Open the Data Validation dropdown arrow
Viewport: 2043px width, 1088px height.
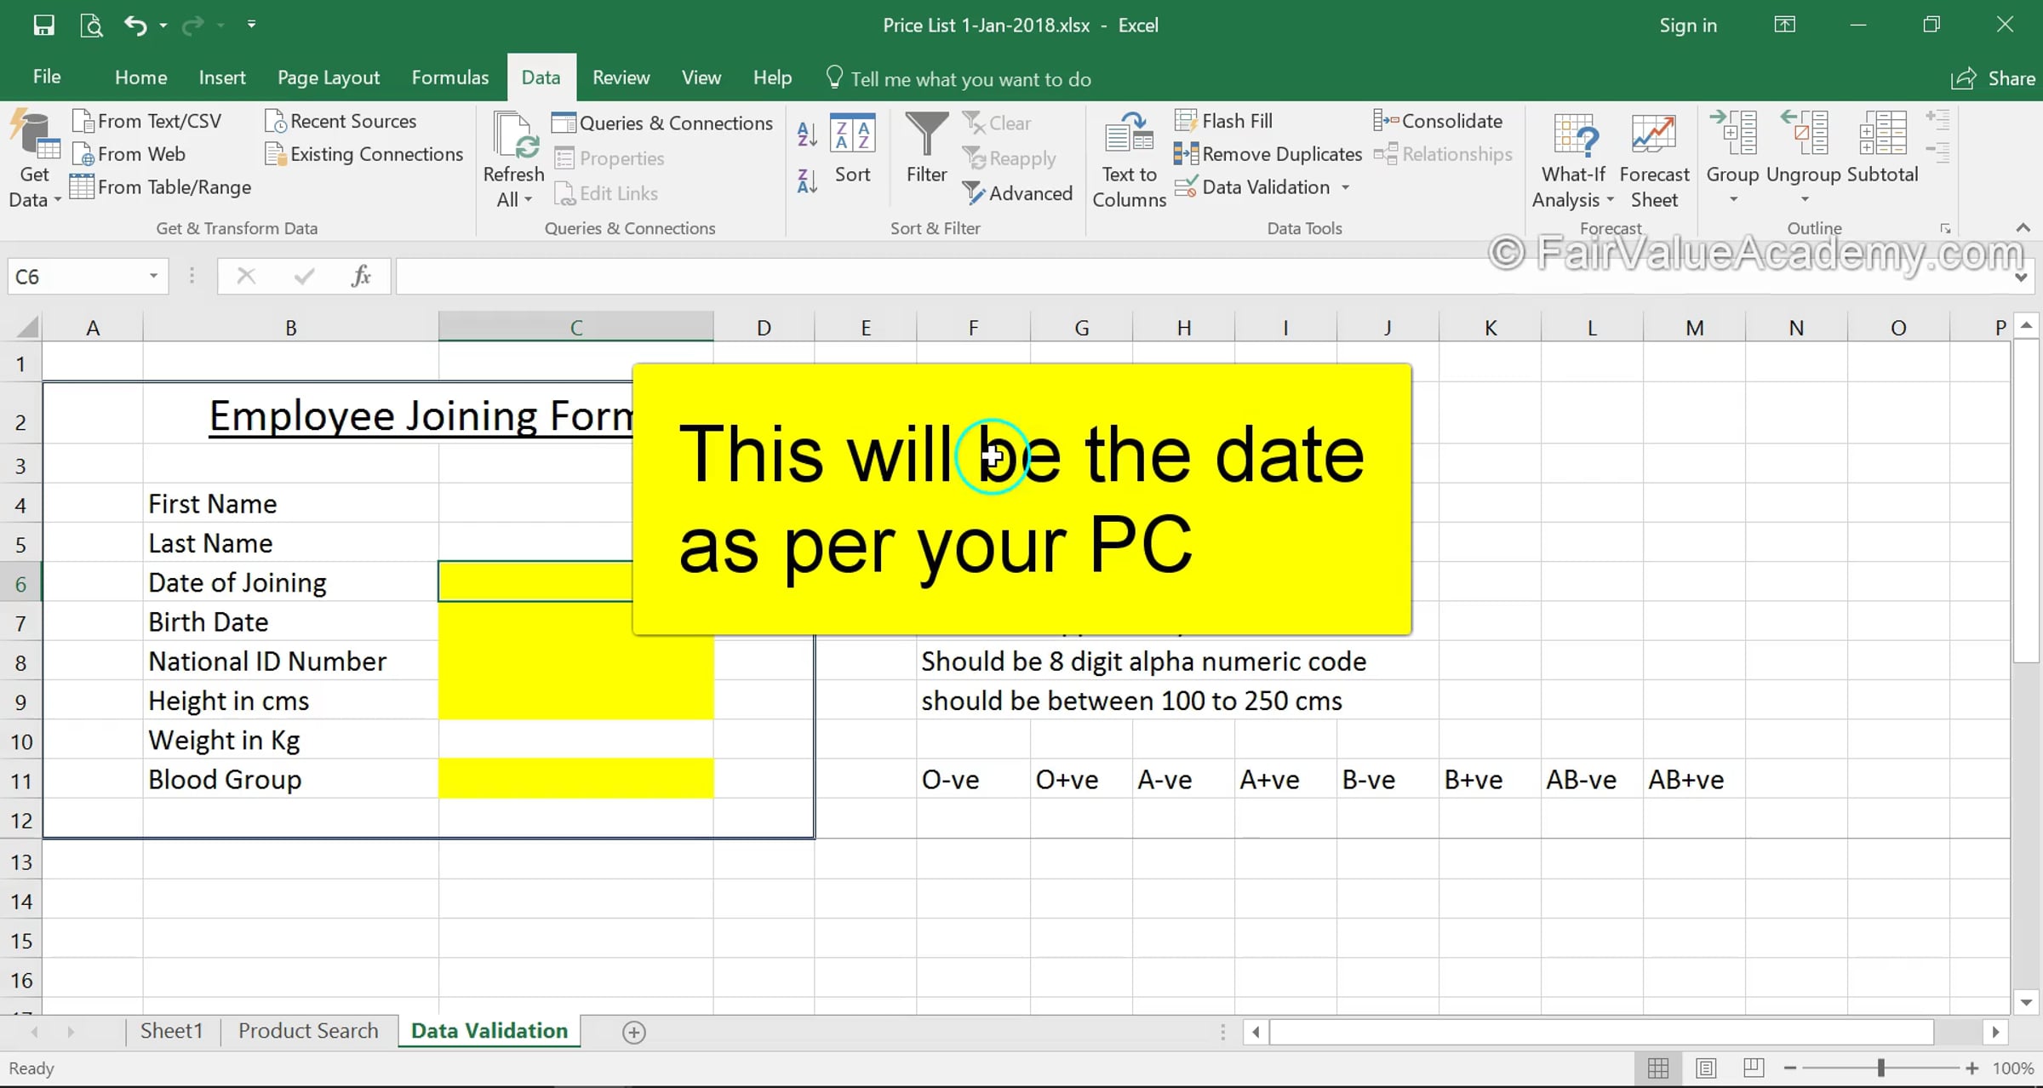1346,187
